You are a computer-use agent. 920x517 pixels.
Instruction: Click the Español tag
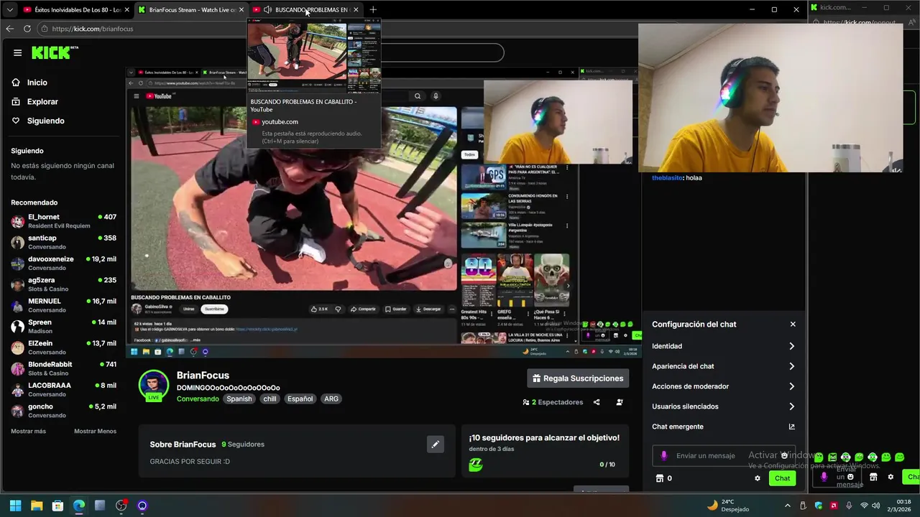300,399
